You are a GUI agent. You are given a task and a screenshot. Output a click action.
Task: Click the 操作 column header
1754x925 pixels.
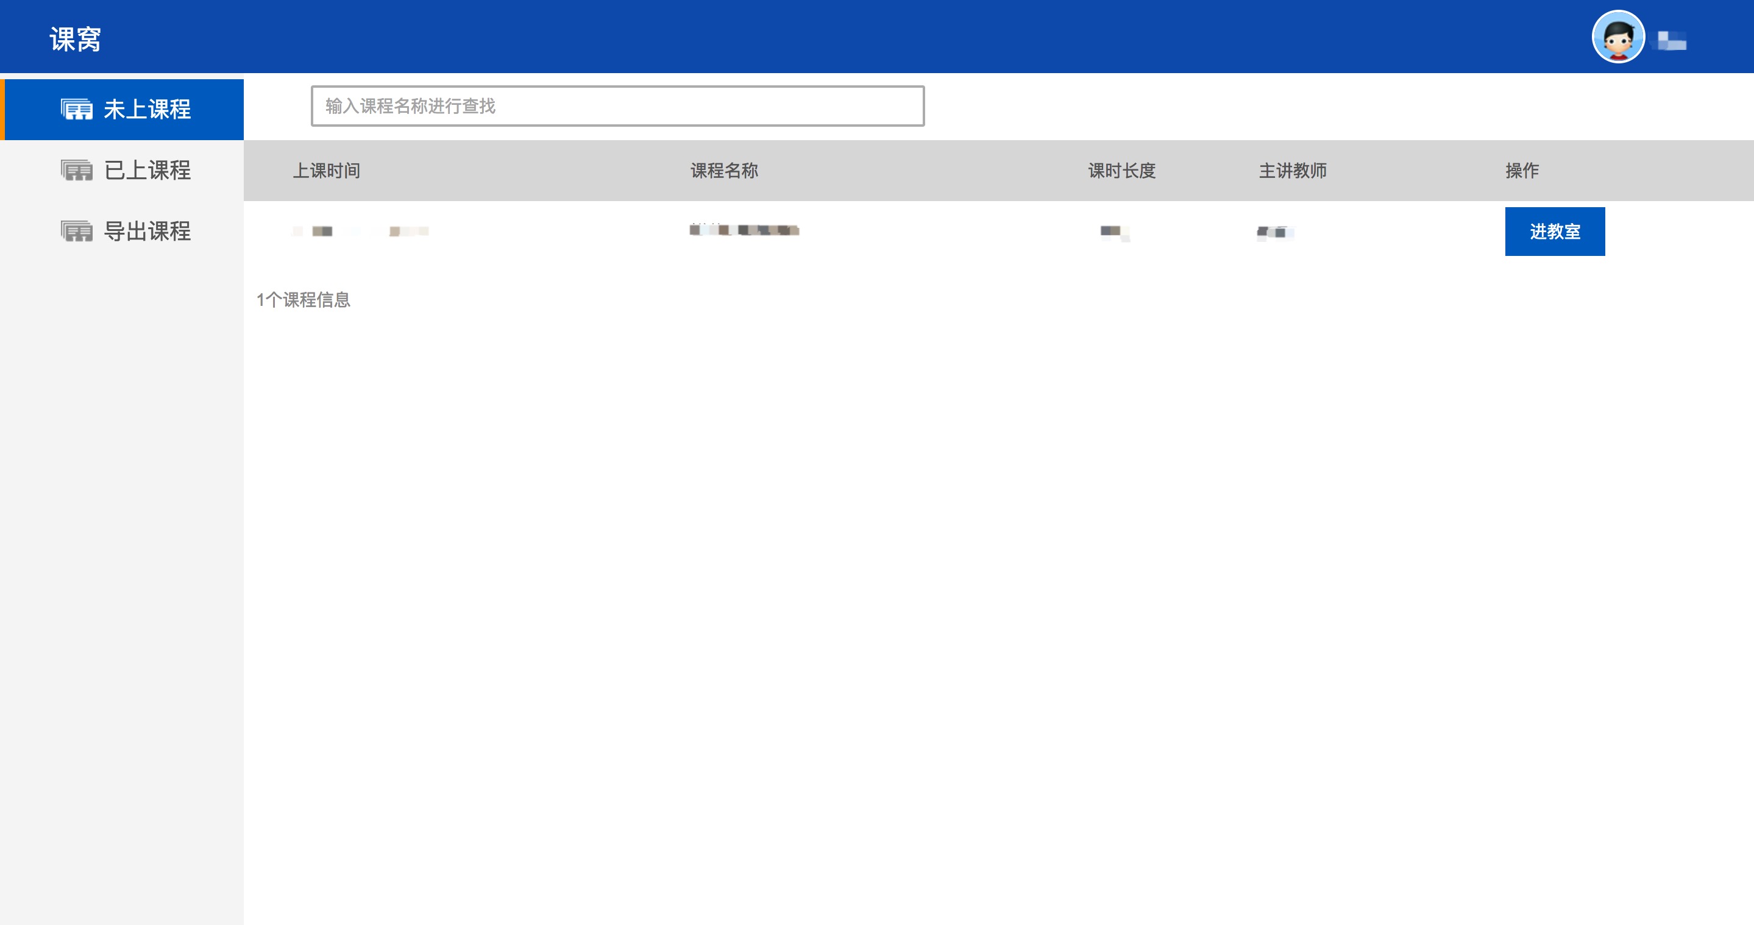tap(1522, 171)
